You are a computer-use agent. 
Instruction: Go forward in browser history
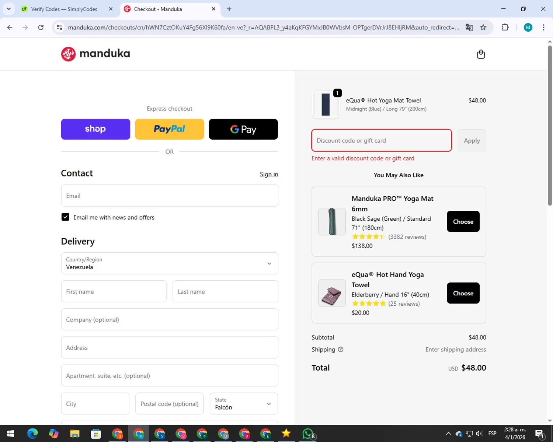coord(25,27)
